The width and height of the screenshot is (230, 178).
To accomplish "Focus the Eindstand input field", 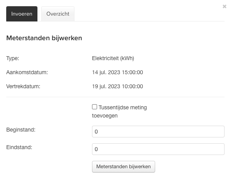I will click(158, 149).
